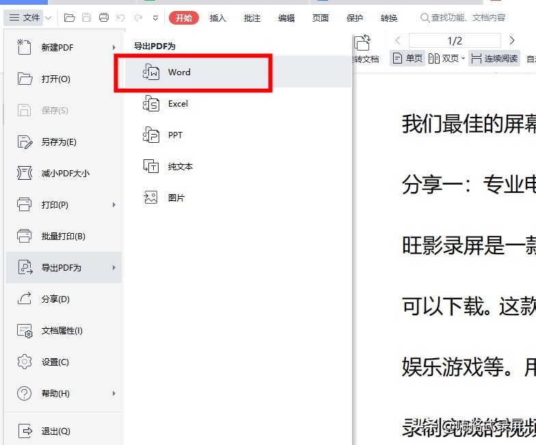Choose 保存(S) from file menu
This screenshot has height=445, width=536.
(x=64, y=111)
